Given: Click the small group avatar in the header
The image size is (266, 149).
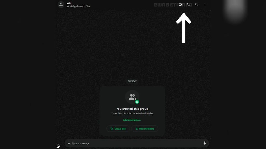Looking at the screenshot, I should pos(61,4).
